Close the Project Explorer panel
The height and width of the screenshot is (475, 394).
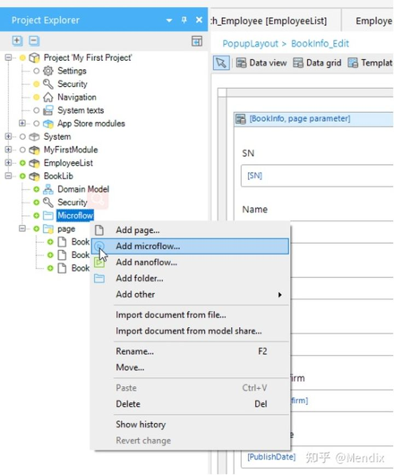(199, 20)
